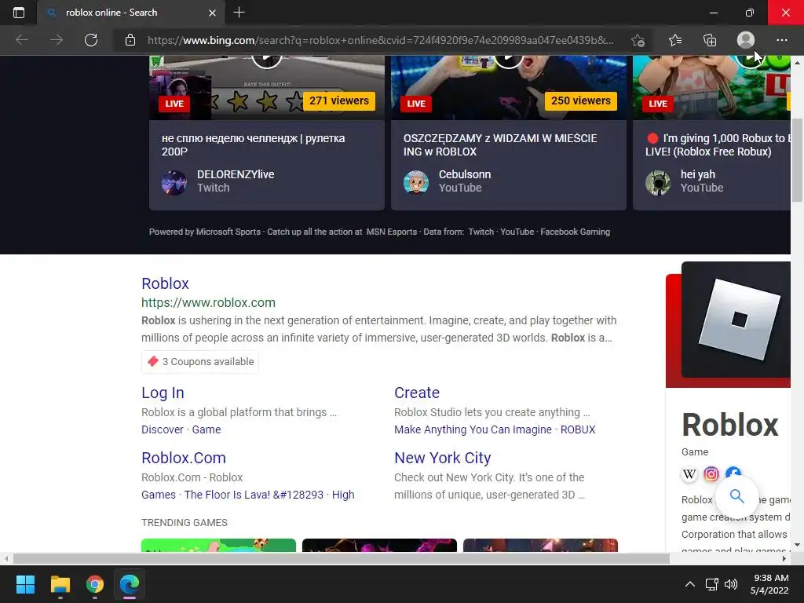Open the browser profile avatar
This screenshot has height=603, width=804.
[x=746, y=40]
